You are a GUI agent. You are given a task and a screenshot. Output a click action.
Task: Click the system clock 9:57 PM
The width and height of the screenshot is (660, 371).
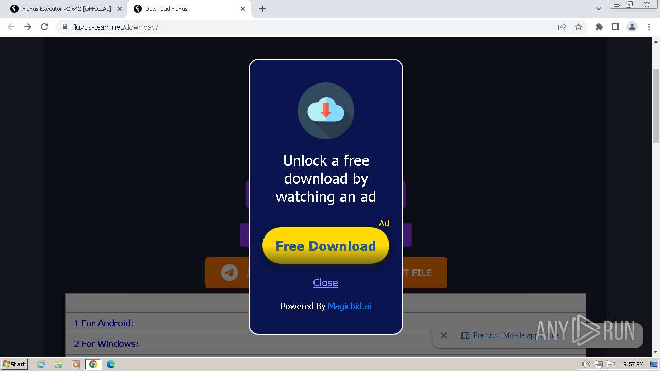[x=633, y=364]
